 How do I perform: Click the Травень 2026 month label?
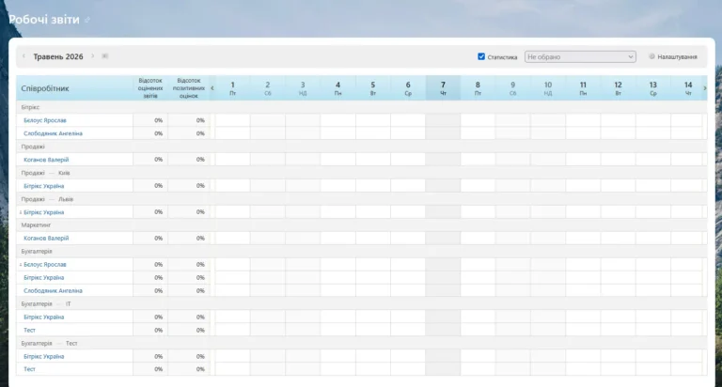tap(58, 56)
